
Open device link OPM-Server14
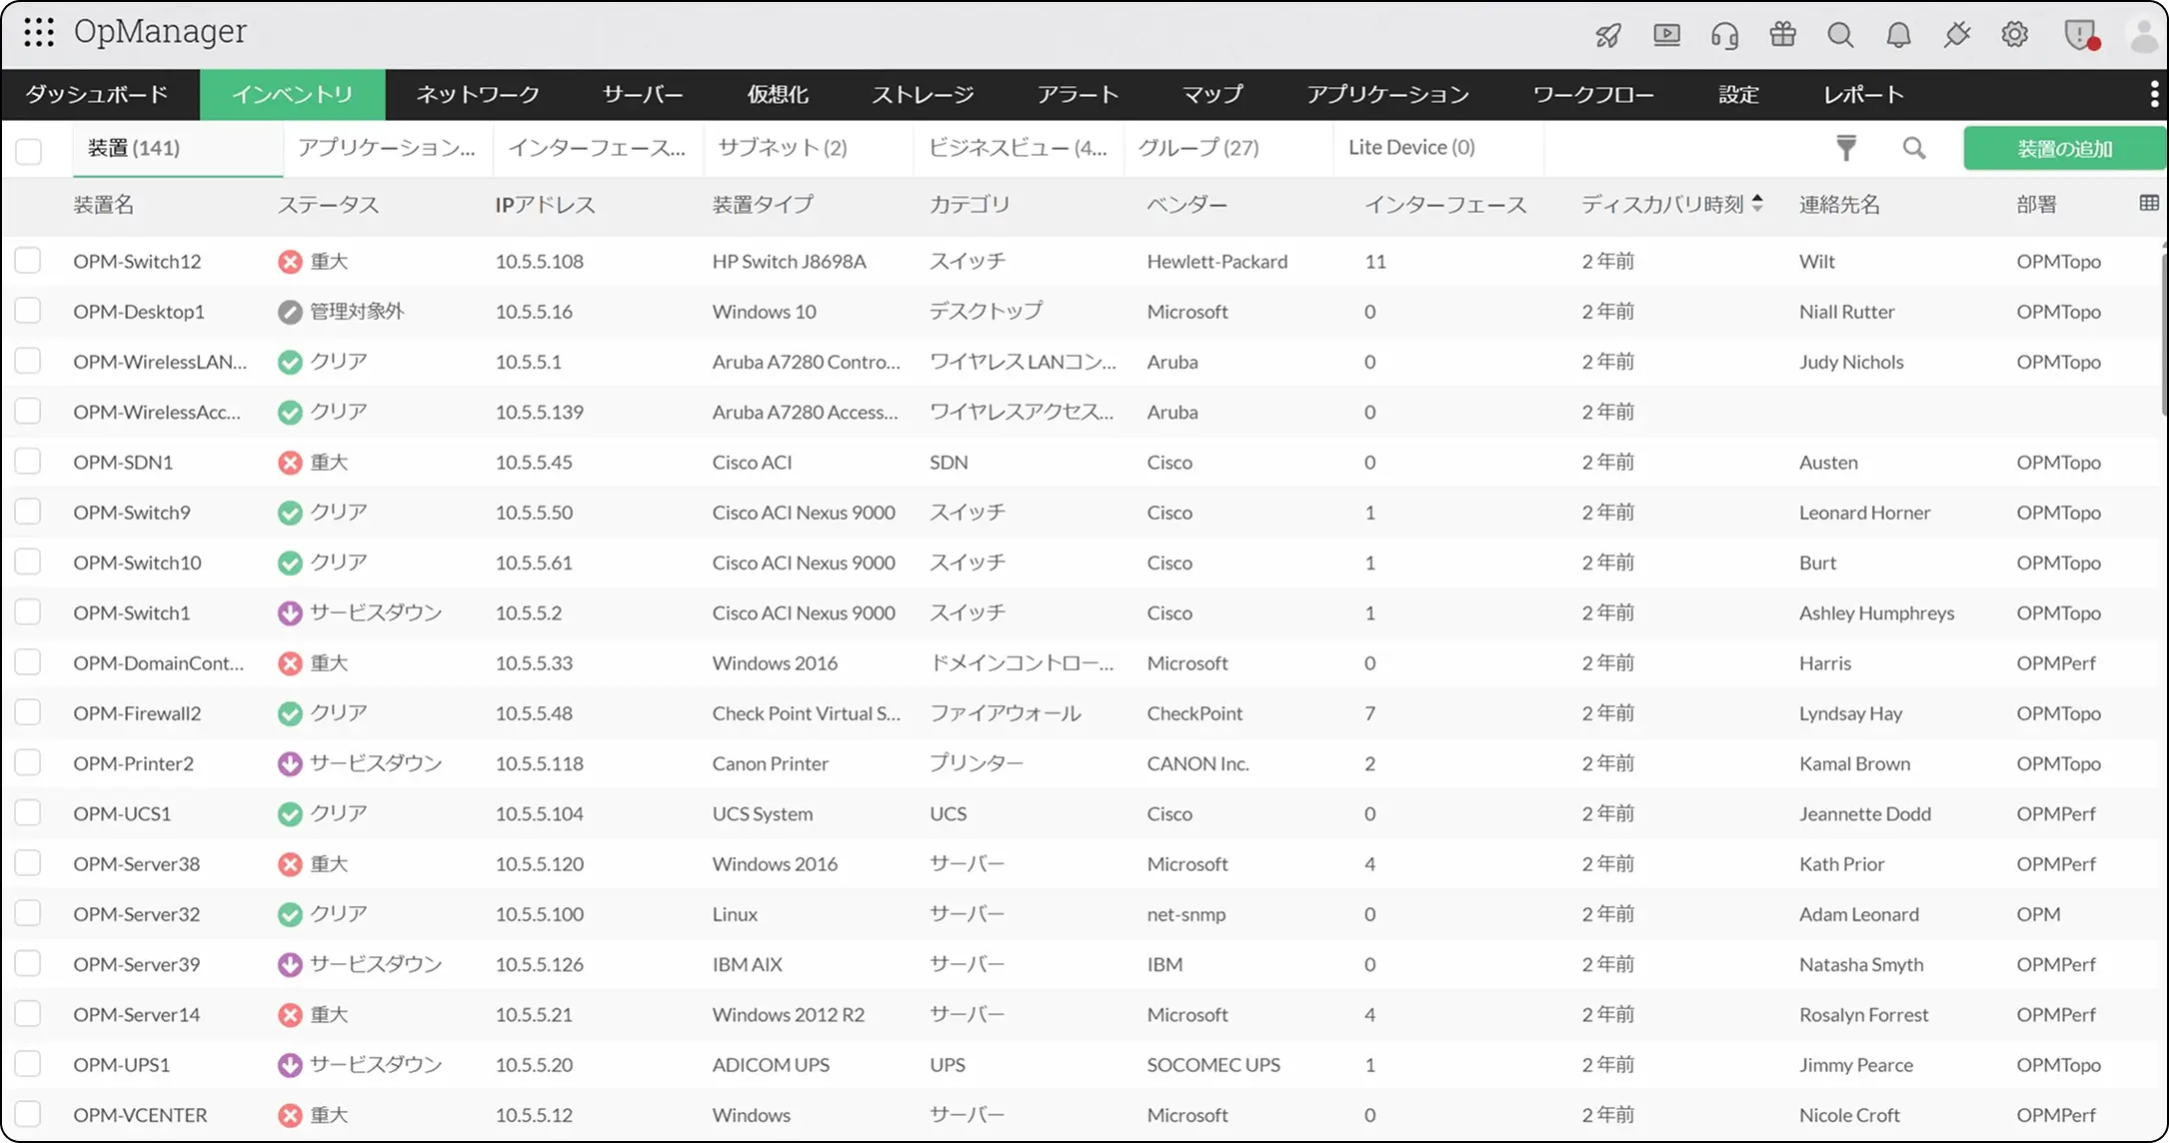coord(137,1015)
